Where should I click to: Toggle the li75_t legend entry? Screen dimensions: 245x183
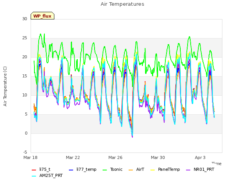41,169
